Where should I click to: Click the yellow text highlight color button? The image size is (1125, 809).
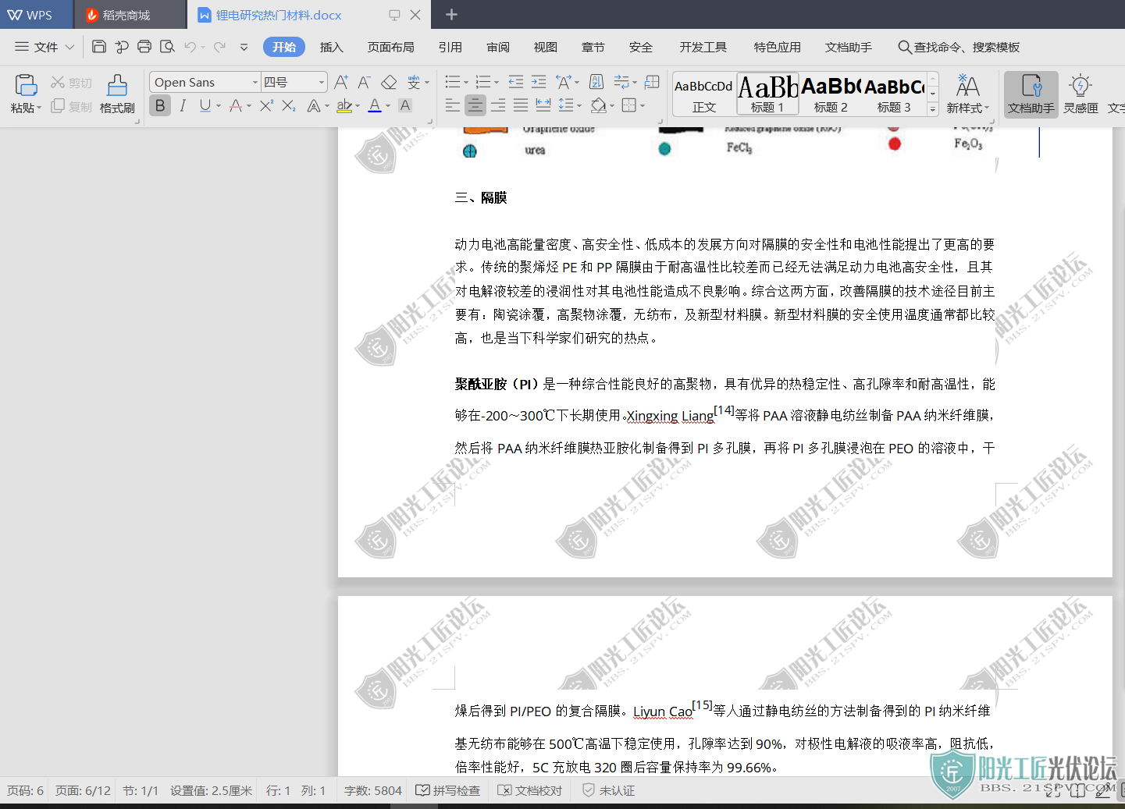tap(344, 105)
